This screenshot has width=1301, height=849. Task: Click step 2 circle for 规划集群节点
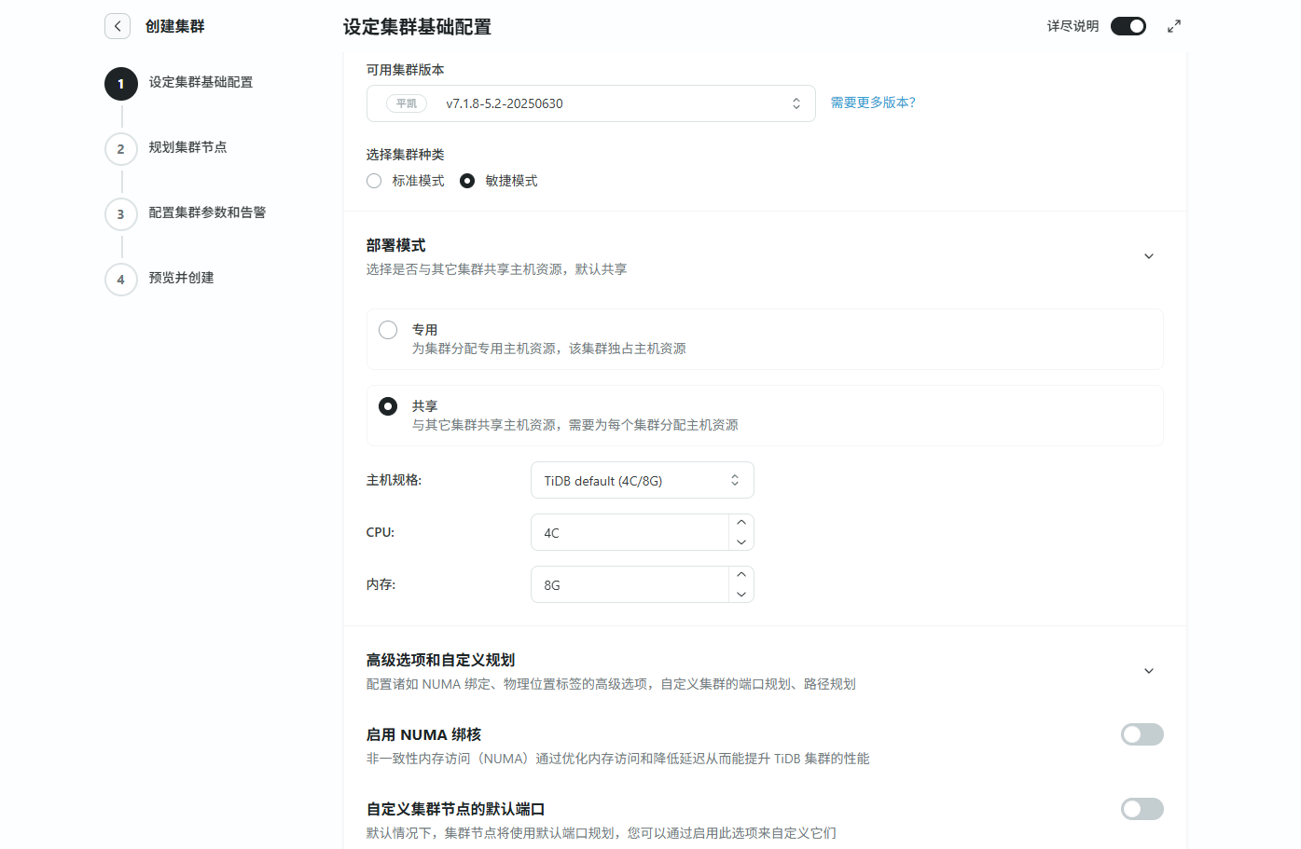click(x=121, y=149)
